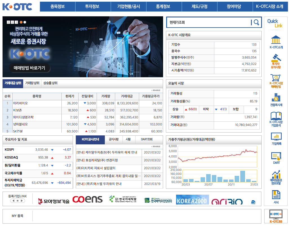Click more link above the ranking table
This screenshot has height=225, width=289.
click(156, 90)
